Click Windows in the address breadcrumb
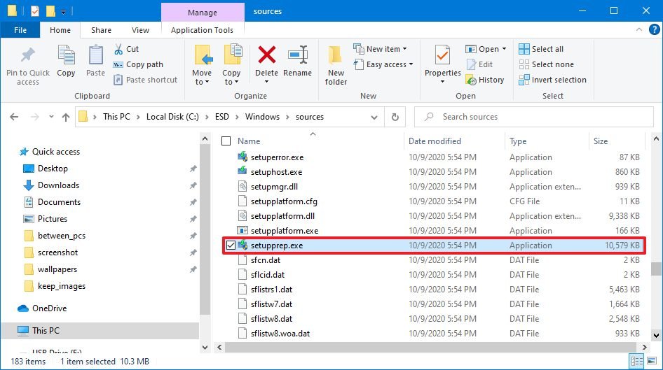Screen dimensions: 663x370 [262, 117]
